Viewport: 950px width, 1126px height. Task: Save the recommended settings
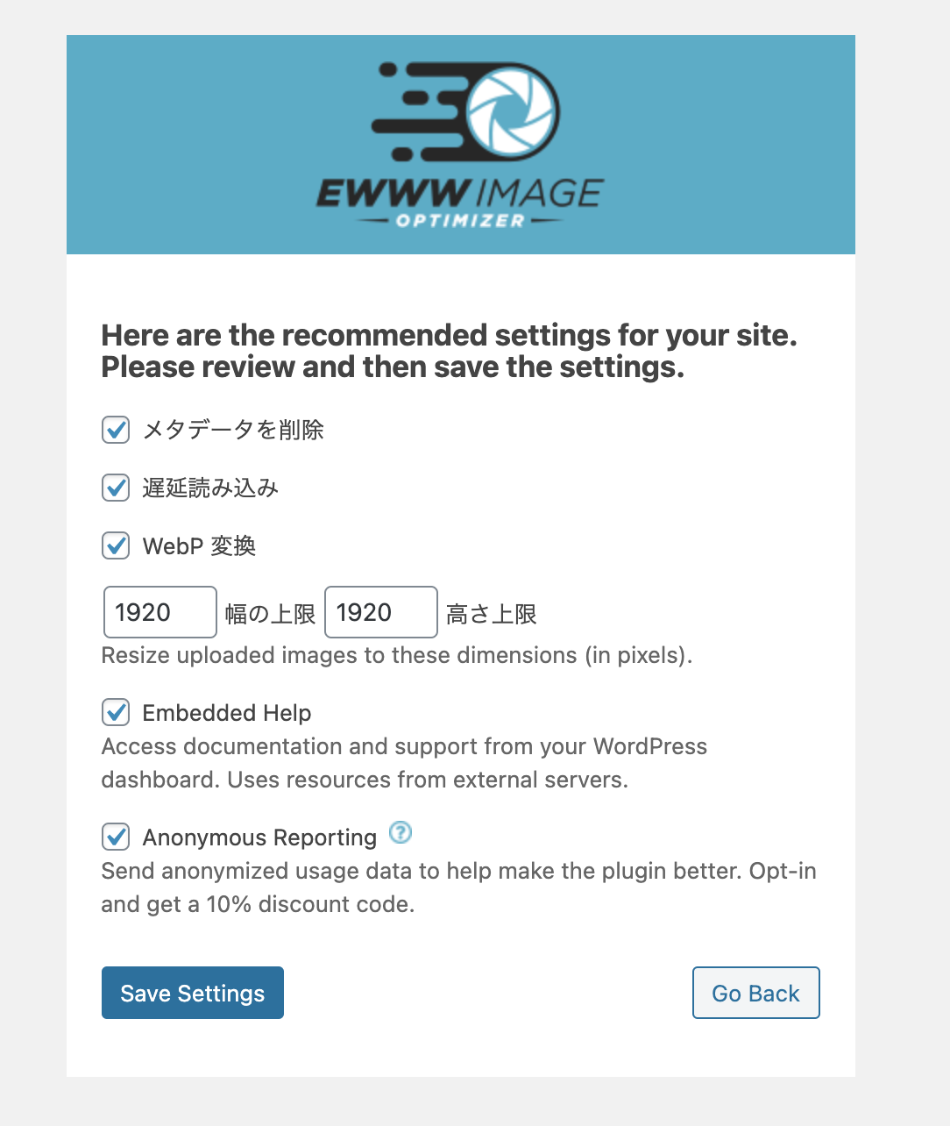[193, 993]
